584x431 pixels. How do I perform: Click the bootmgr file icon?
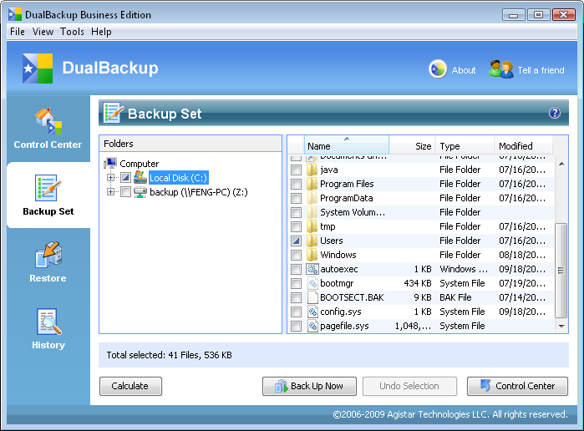(312, 283)
